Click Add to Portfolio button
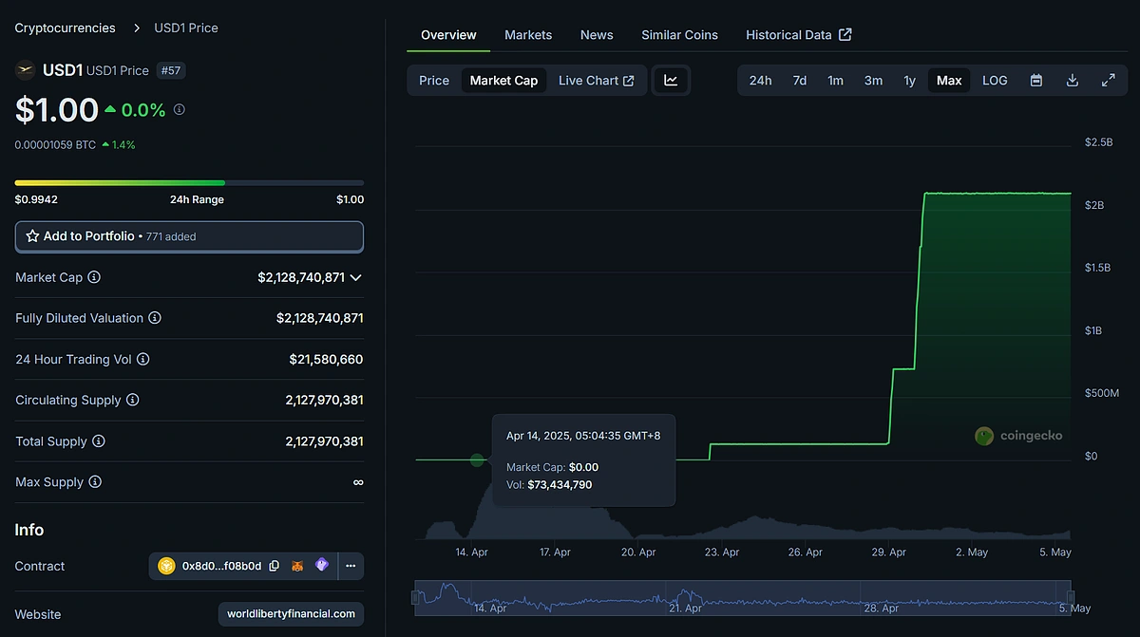Image resolution: width=1140 pixels, height=637 pixels. 189,236
